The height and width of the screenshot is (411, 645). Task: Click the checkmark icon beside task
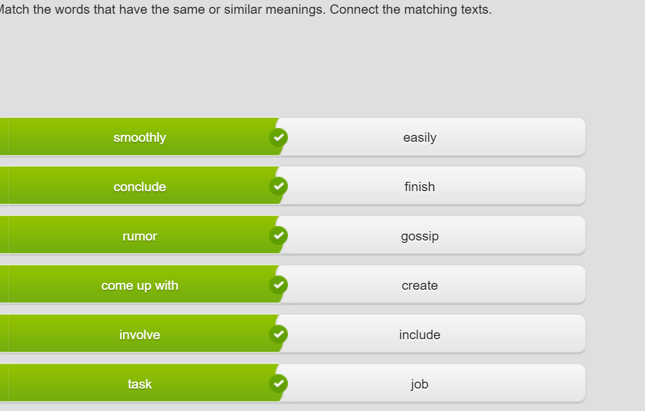click(x=278, y=384)
